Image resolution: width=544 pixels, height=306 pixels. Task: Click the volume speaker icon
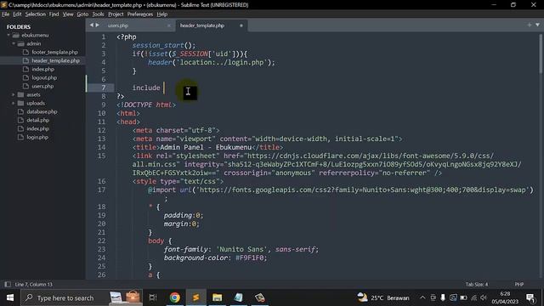484,297
